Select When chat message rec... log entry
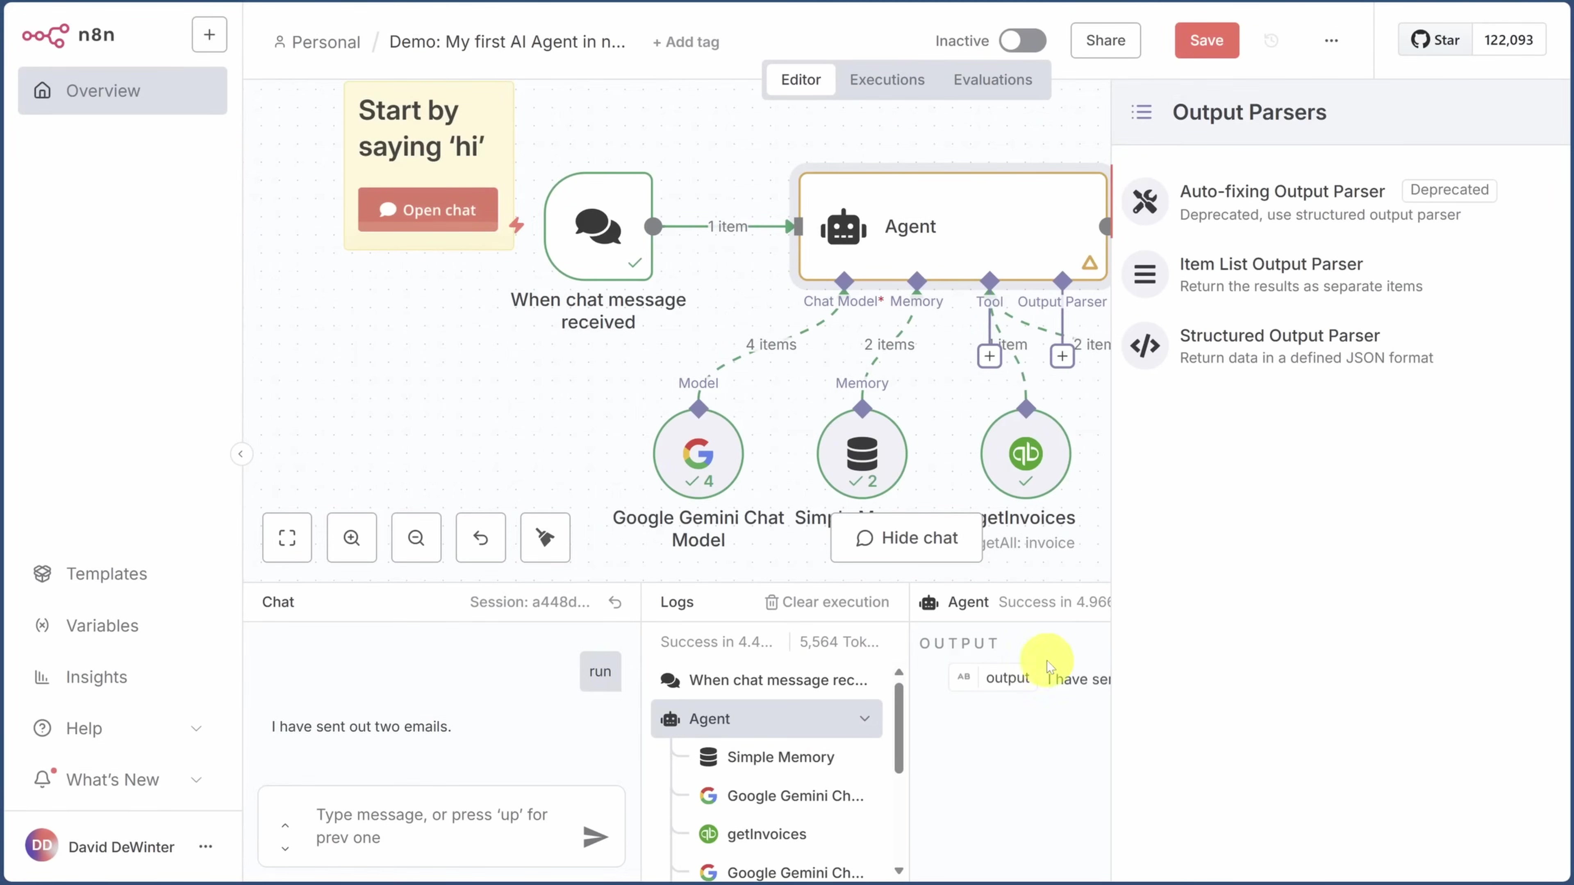This screenshot has width=1574, height=885. [x=766, y=680]
